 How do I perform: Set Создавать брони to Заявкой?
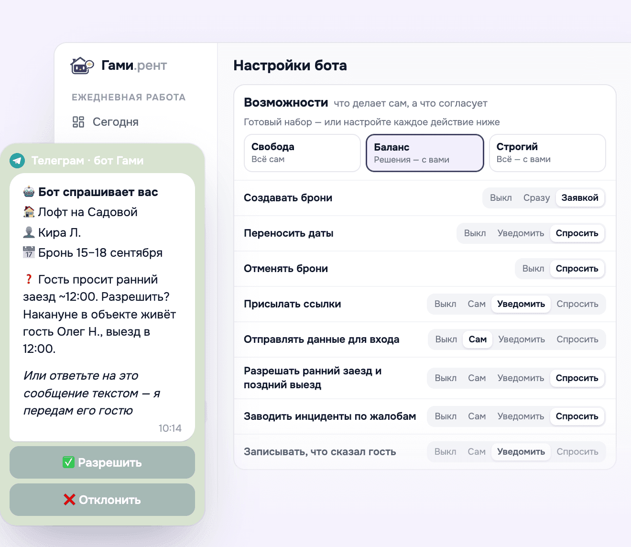tap(580, 198)
